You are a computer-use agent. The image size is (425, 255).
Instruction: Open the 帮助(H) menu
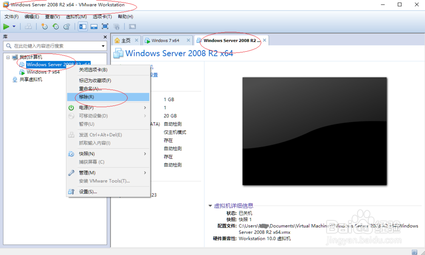[125, 17]
